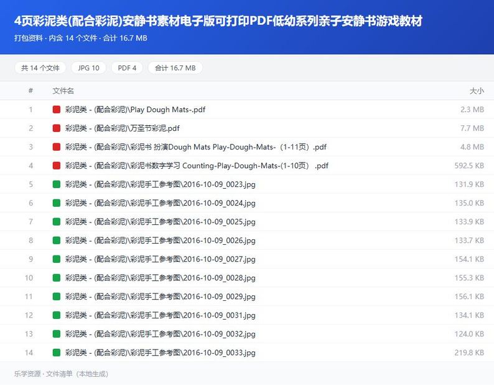494x385 pixels.
Task: Click the # column header
Action: pos(30,90)
